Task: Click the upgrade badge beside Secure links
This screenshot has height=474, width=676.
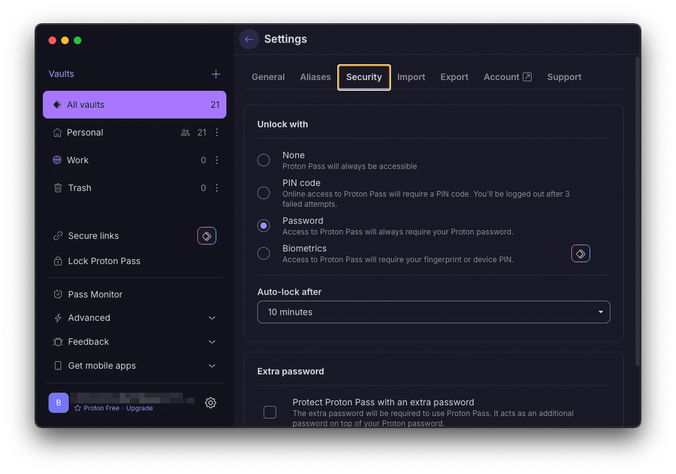Action: [206, 236]
